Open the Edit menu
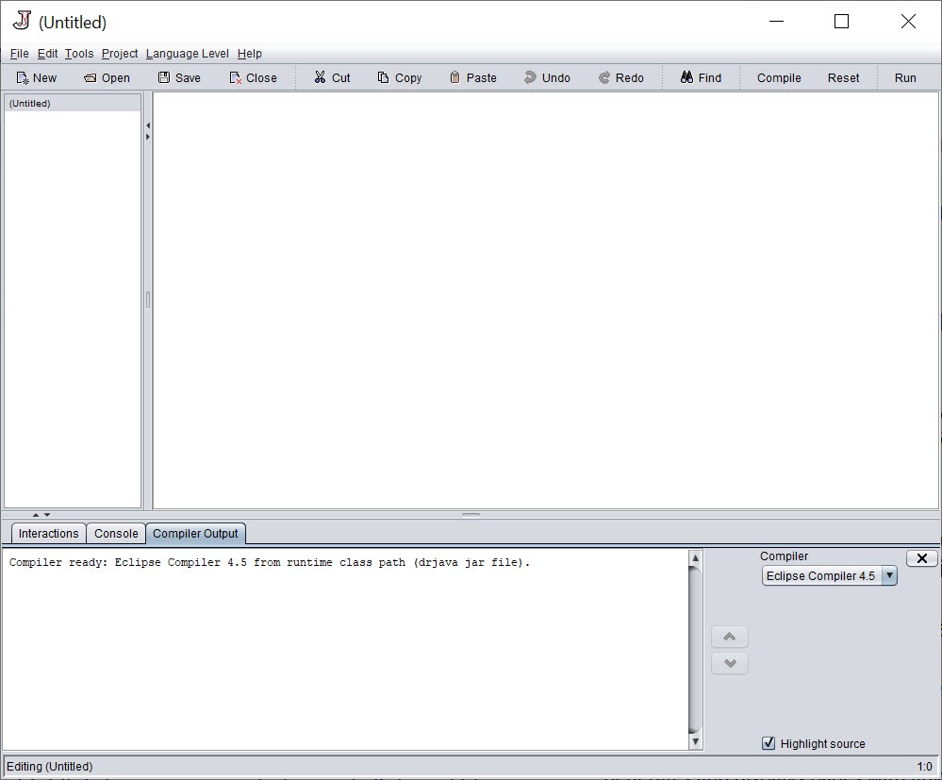This screenshot has width=942, height=780. pyautogui.click(x=47, y=54)
